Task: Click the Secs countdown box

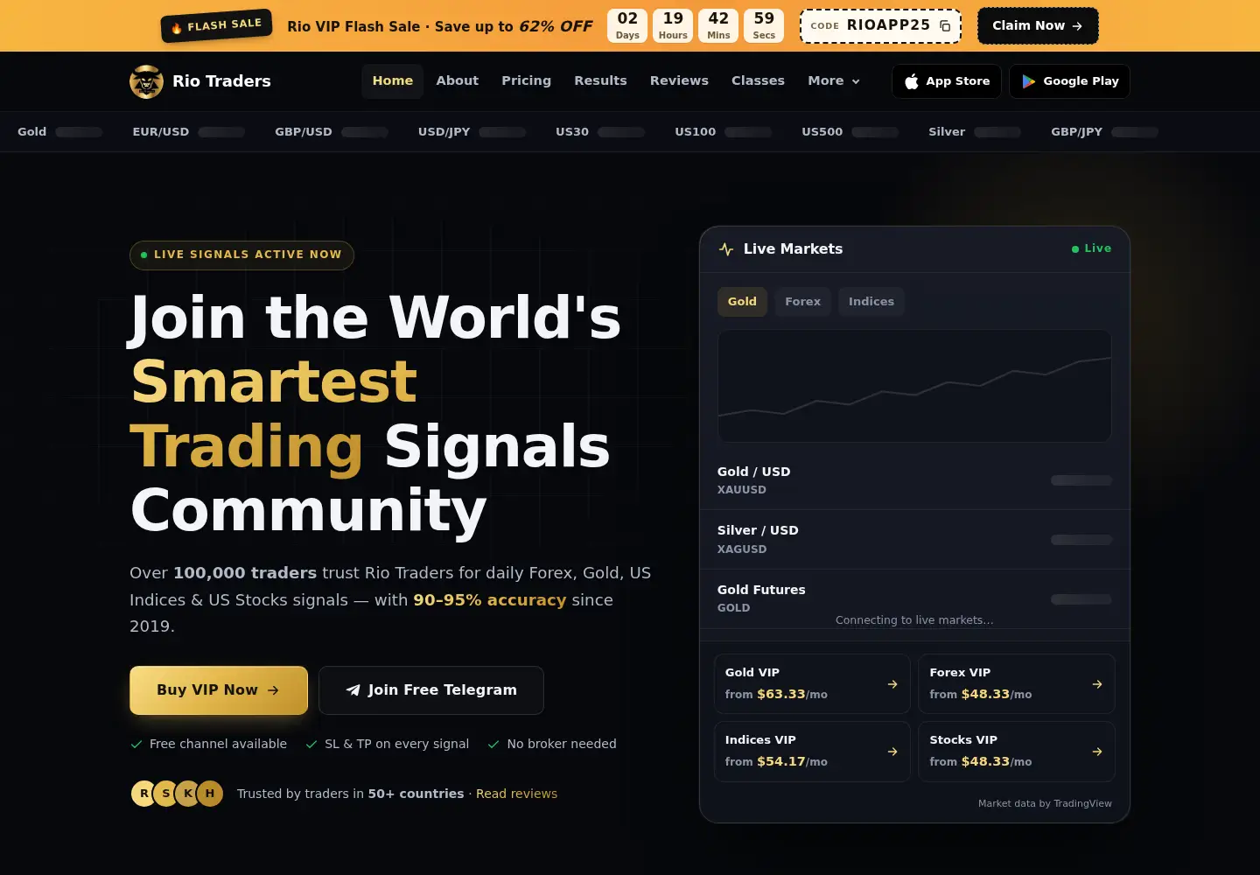Action: pyautogui.click(x=764, y=25)
